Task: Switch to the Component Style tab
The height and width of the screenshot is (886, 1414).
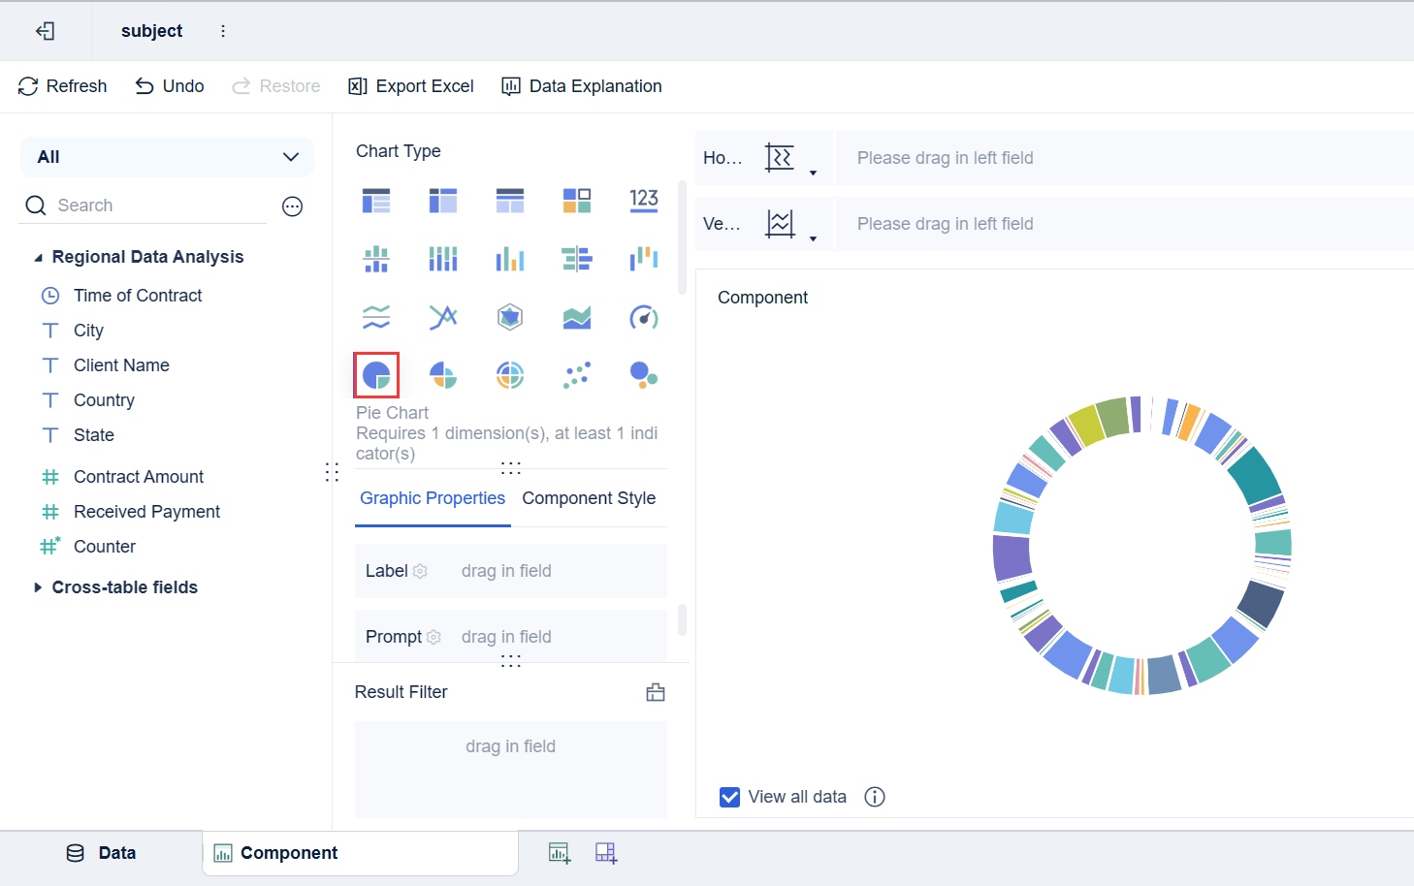Action: click(589, 498)
